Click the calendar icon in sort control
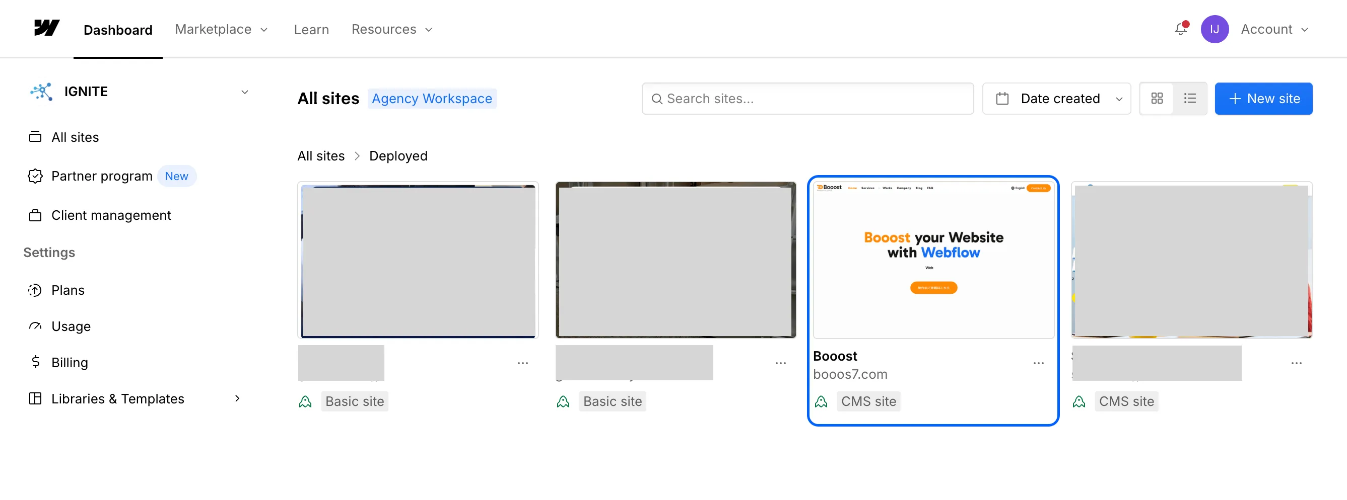Screen dimensions: 1347x500 point(1002,98)
